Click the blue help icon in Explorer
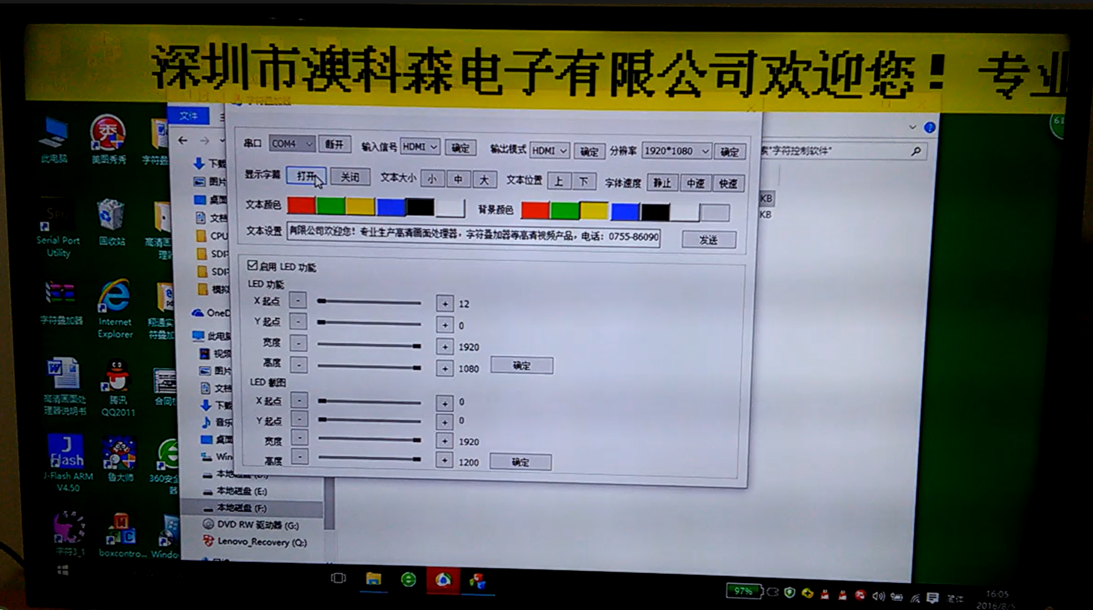1093x610 pixels. click(x=929, y=127)
